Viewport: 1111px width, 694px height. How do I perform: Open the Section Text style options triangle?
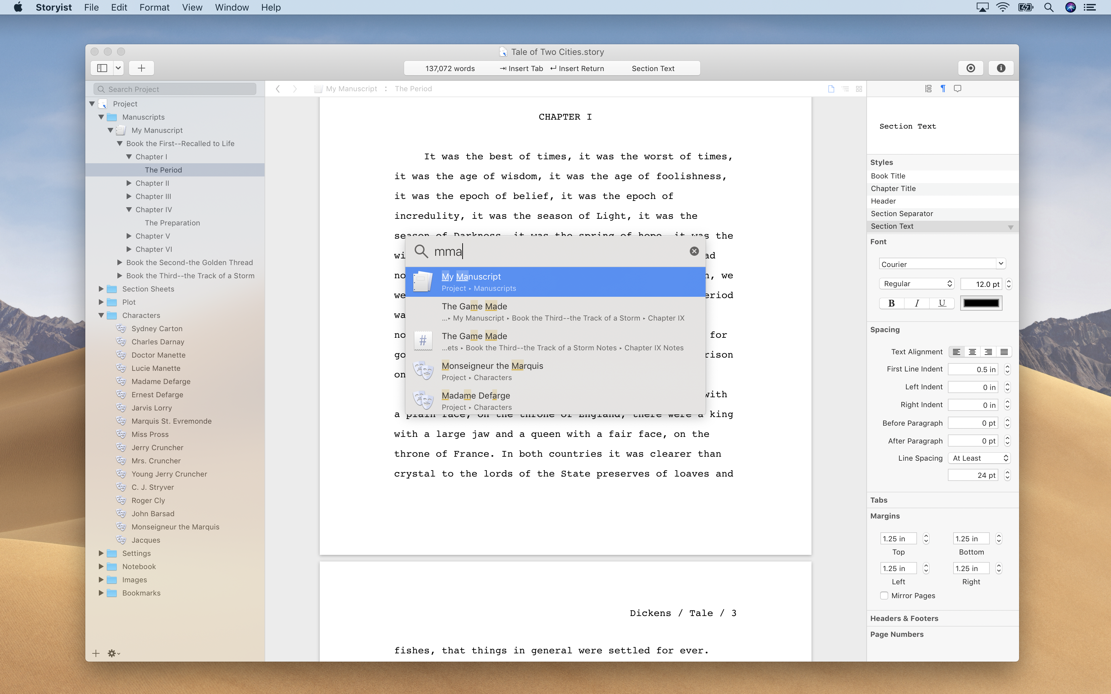pyautogui.click(x=1010, y=227)
